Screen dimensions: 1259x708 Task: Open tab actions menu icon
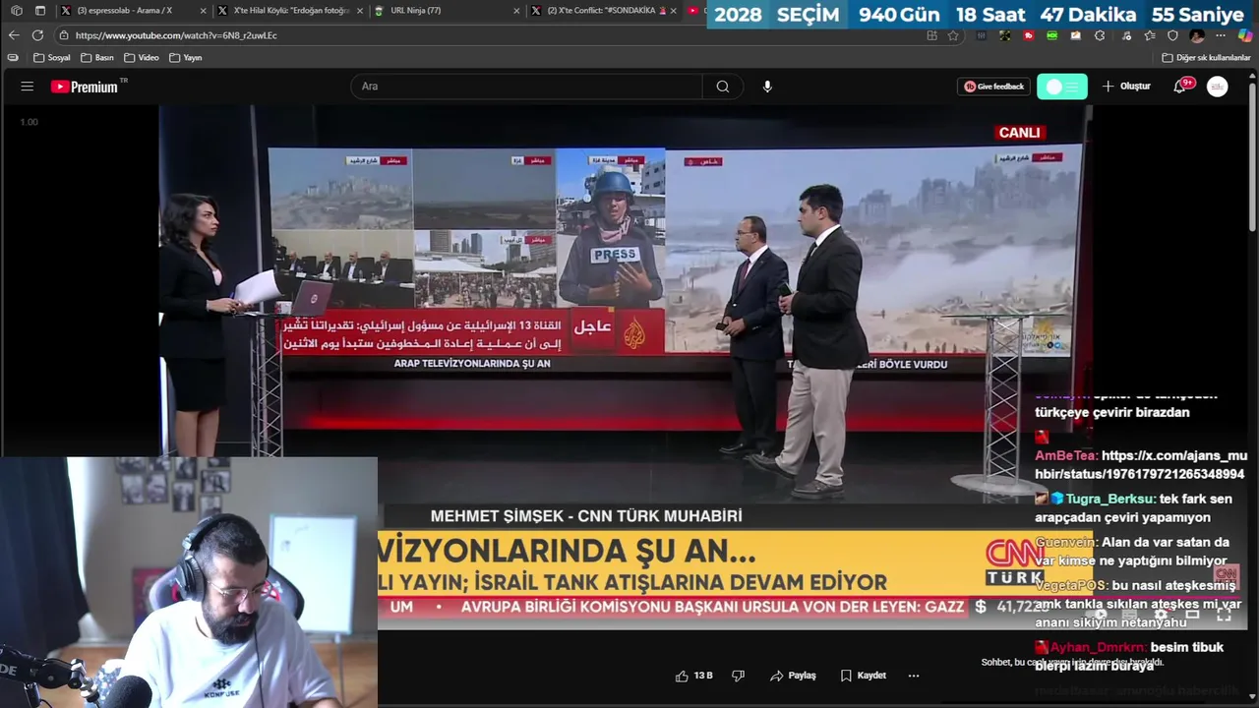click(x=40, y=11)
